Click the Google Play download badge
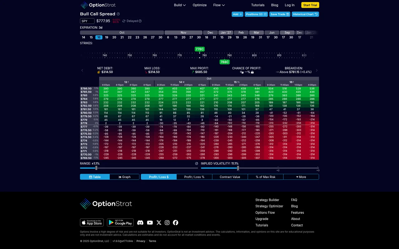Screen dimensions: 399x249 tap(120, 222)
